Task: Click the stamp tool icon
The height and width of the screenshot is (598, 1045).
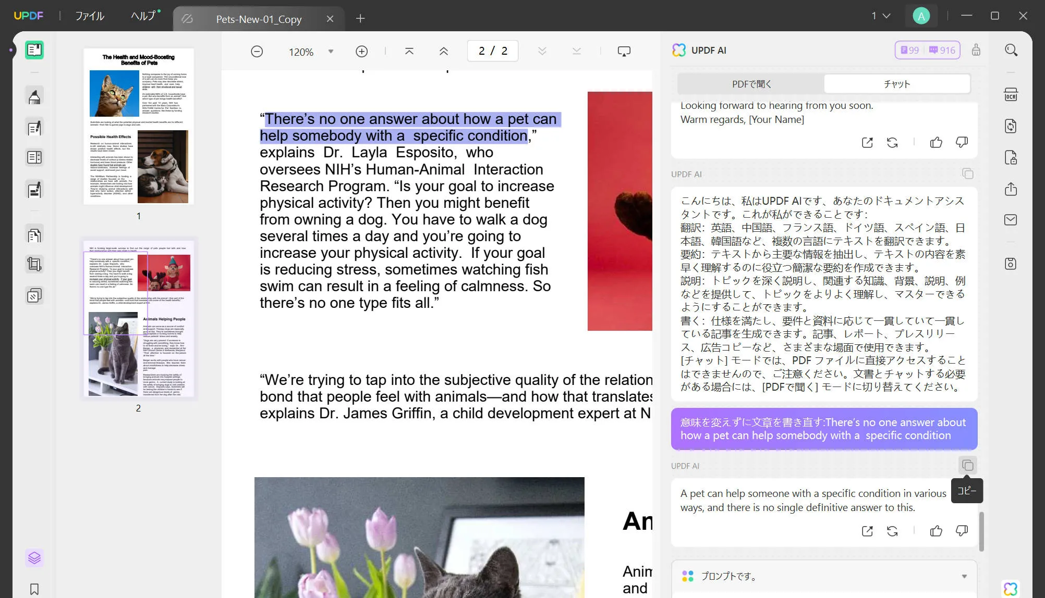Action: [x=33, y=295]
